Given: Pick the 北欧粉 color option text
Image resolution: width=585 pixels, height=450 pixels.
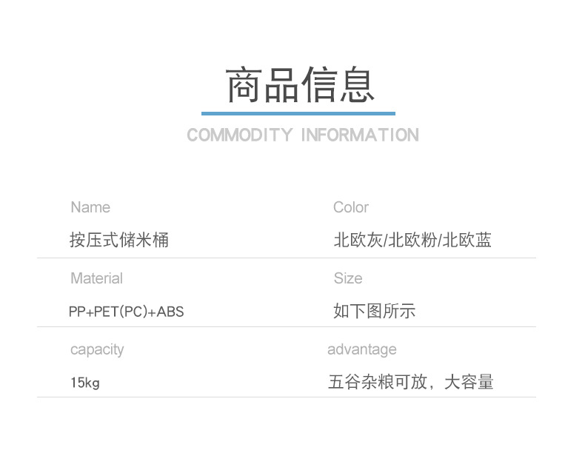Looking at the screenshot, I should [412, 240].
